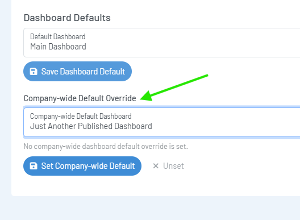Click the floppy disk icon in Save Dashboard Default
Screen dimensions: 300x220
coord(34,72)
